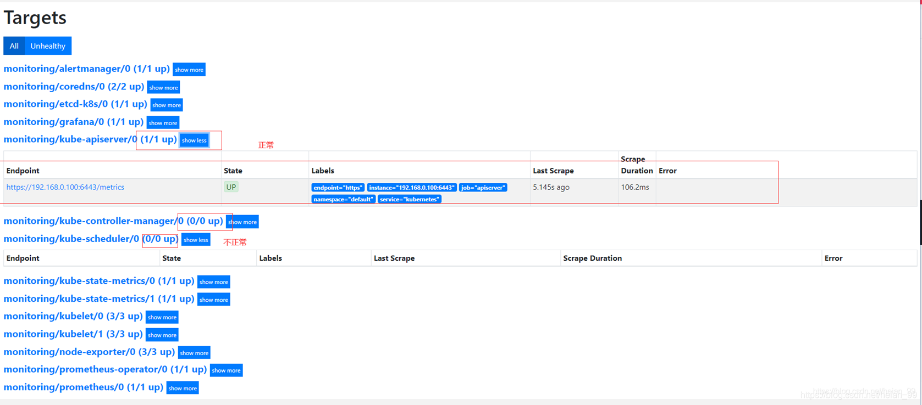Expand kubelet/1 targets list

pyautogui.click(x=162, y=335)
